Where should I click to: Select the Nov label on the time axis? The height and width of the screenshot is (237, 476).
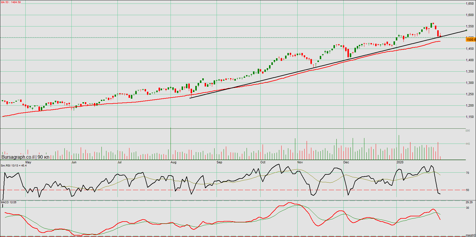pyautogui.click(x=300, y=162)
